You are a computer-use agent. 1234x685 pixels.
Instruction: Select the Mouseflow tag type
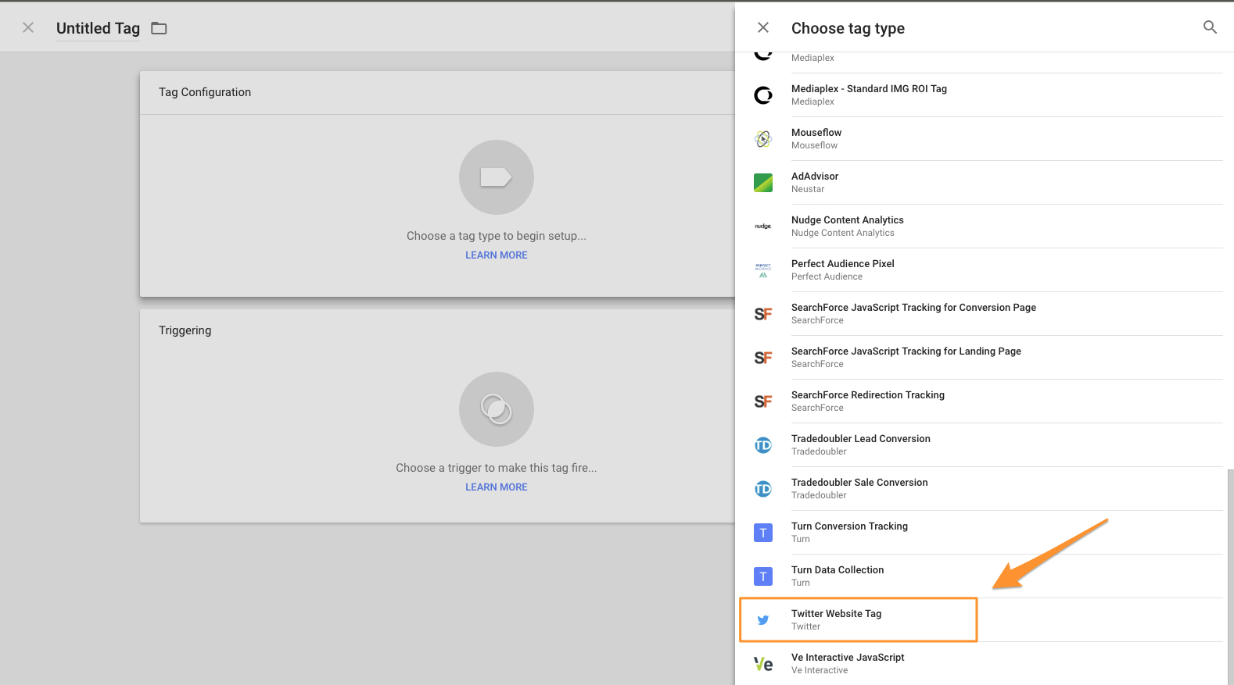[x=981, y=139]
